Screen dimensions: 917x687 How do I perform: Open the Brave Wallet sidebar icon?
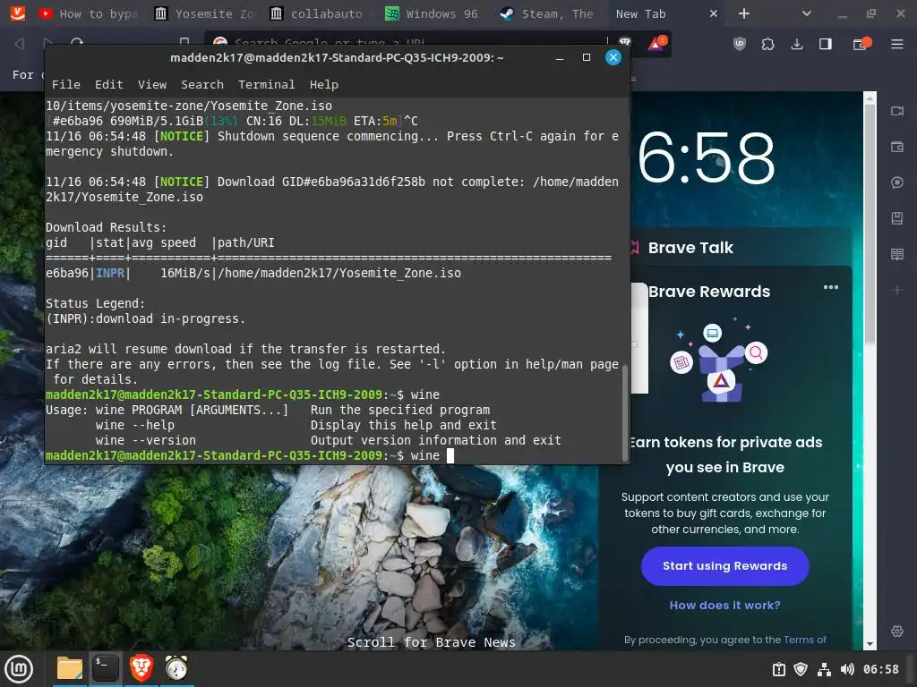897,147
